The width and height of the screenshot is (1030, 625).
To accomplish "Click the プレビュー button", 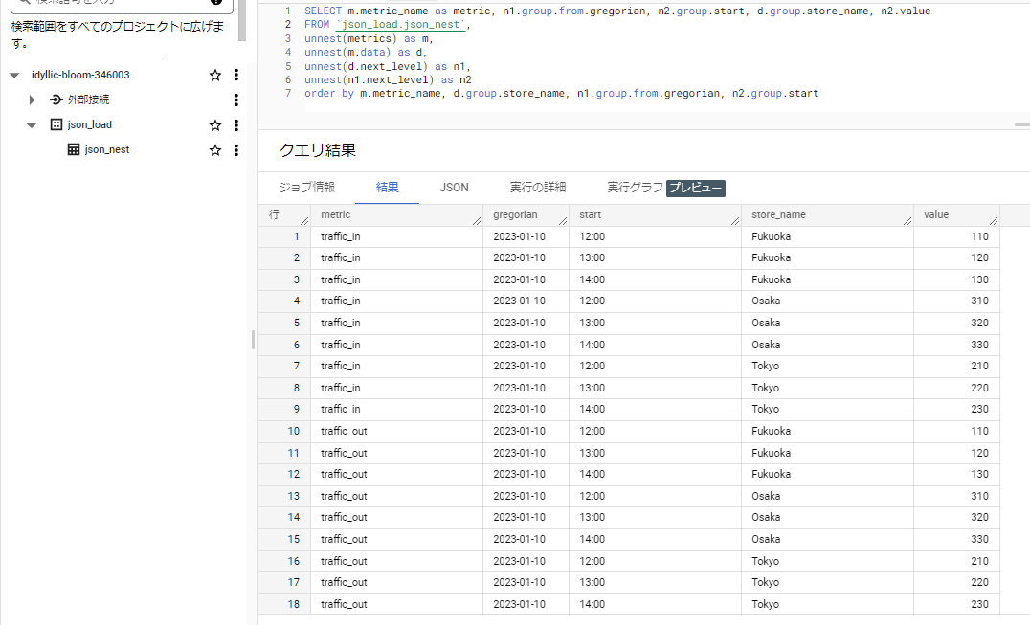I will coord(696,189).
